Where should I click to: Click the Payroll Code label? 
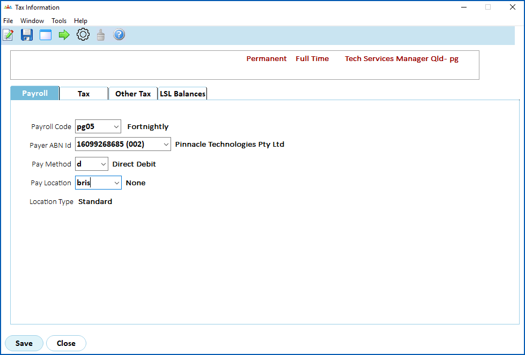(51, 127)
